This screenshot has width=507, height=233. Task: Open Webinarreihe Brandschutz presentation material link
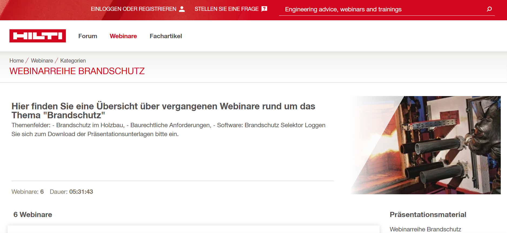pos(425,229)
